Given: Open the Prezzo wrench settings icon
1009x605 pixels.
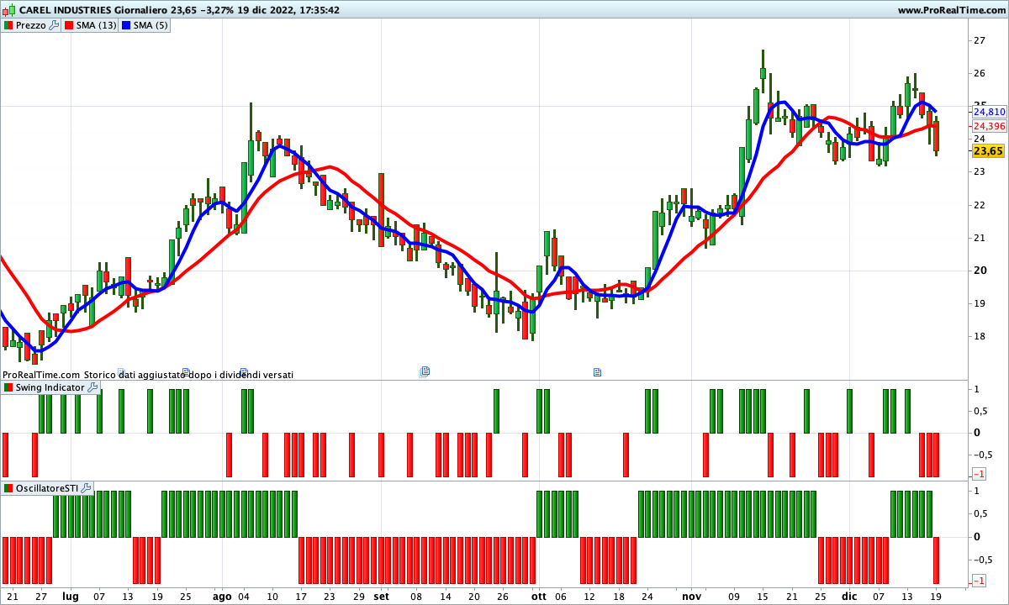Looking at the screenshot, I should point(54,25).
